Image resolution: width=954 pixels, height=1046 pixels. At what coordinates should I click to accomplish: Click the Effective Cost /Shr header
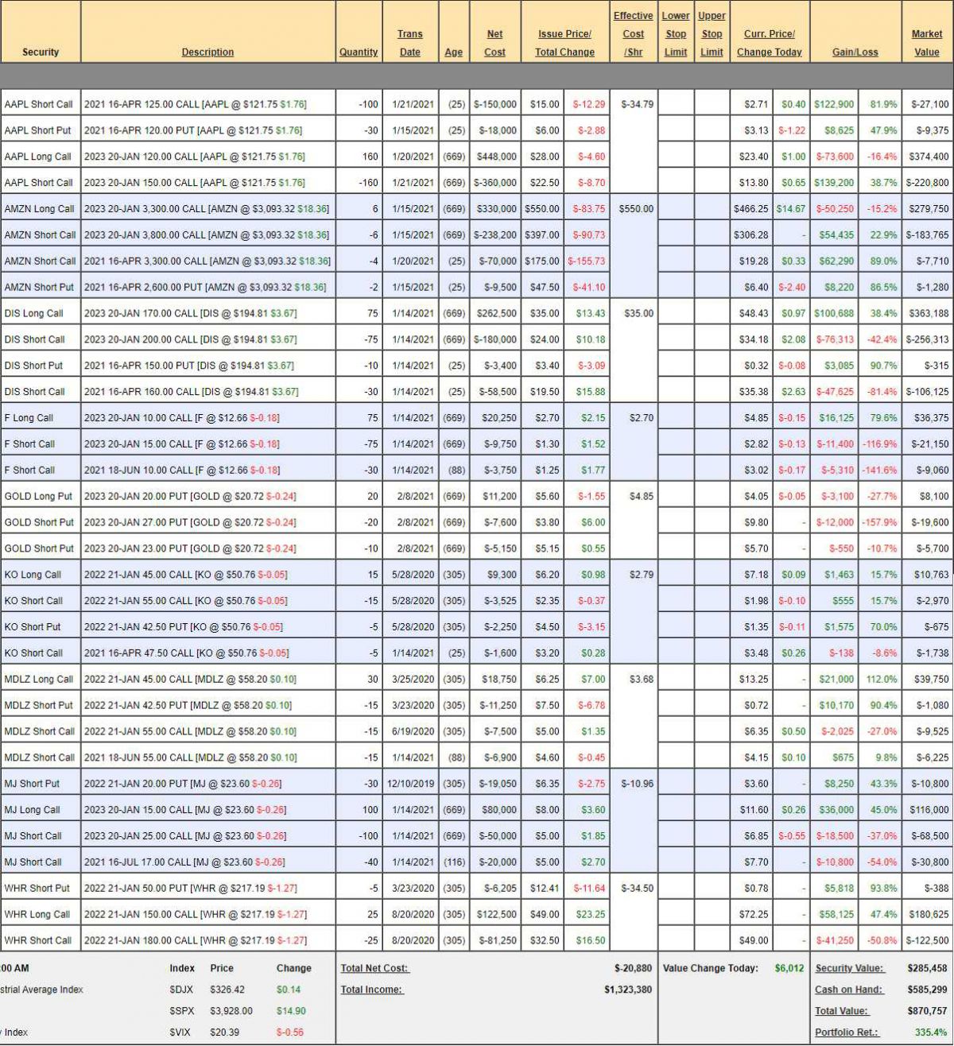(633, 34)
